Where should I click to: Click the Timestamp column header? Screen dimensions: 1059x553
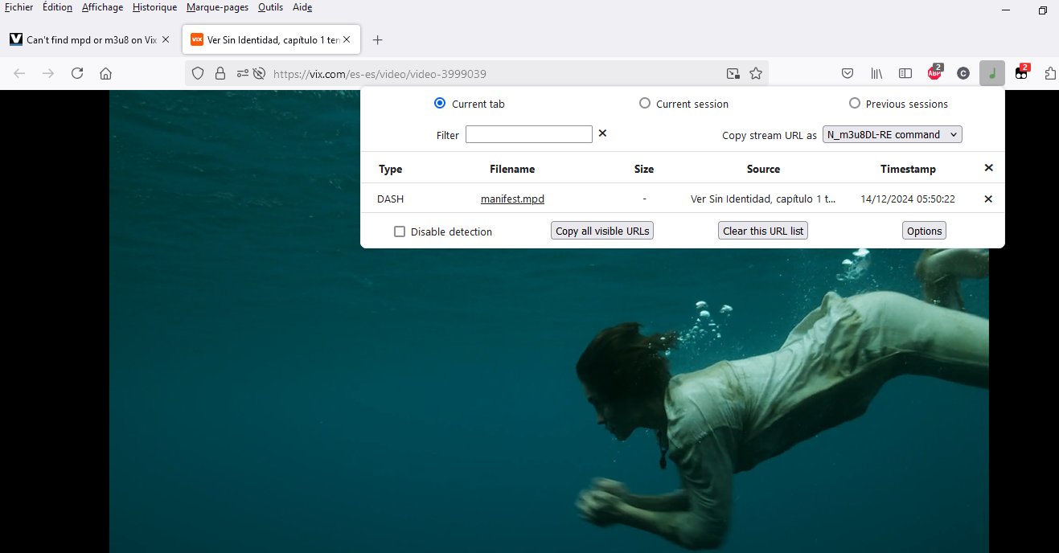[908, 169]
